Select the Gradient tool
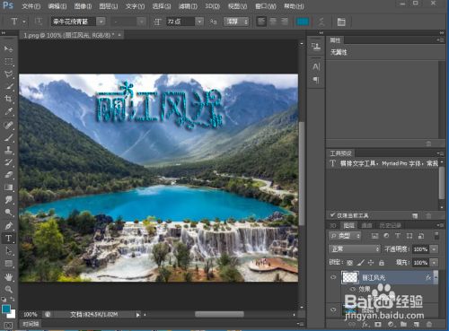Screen dimensions: 449x331 pyautogui.click(x=8, y=187)
